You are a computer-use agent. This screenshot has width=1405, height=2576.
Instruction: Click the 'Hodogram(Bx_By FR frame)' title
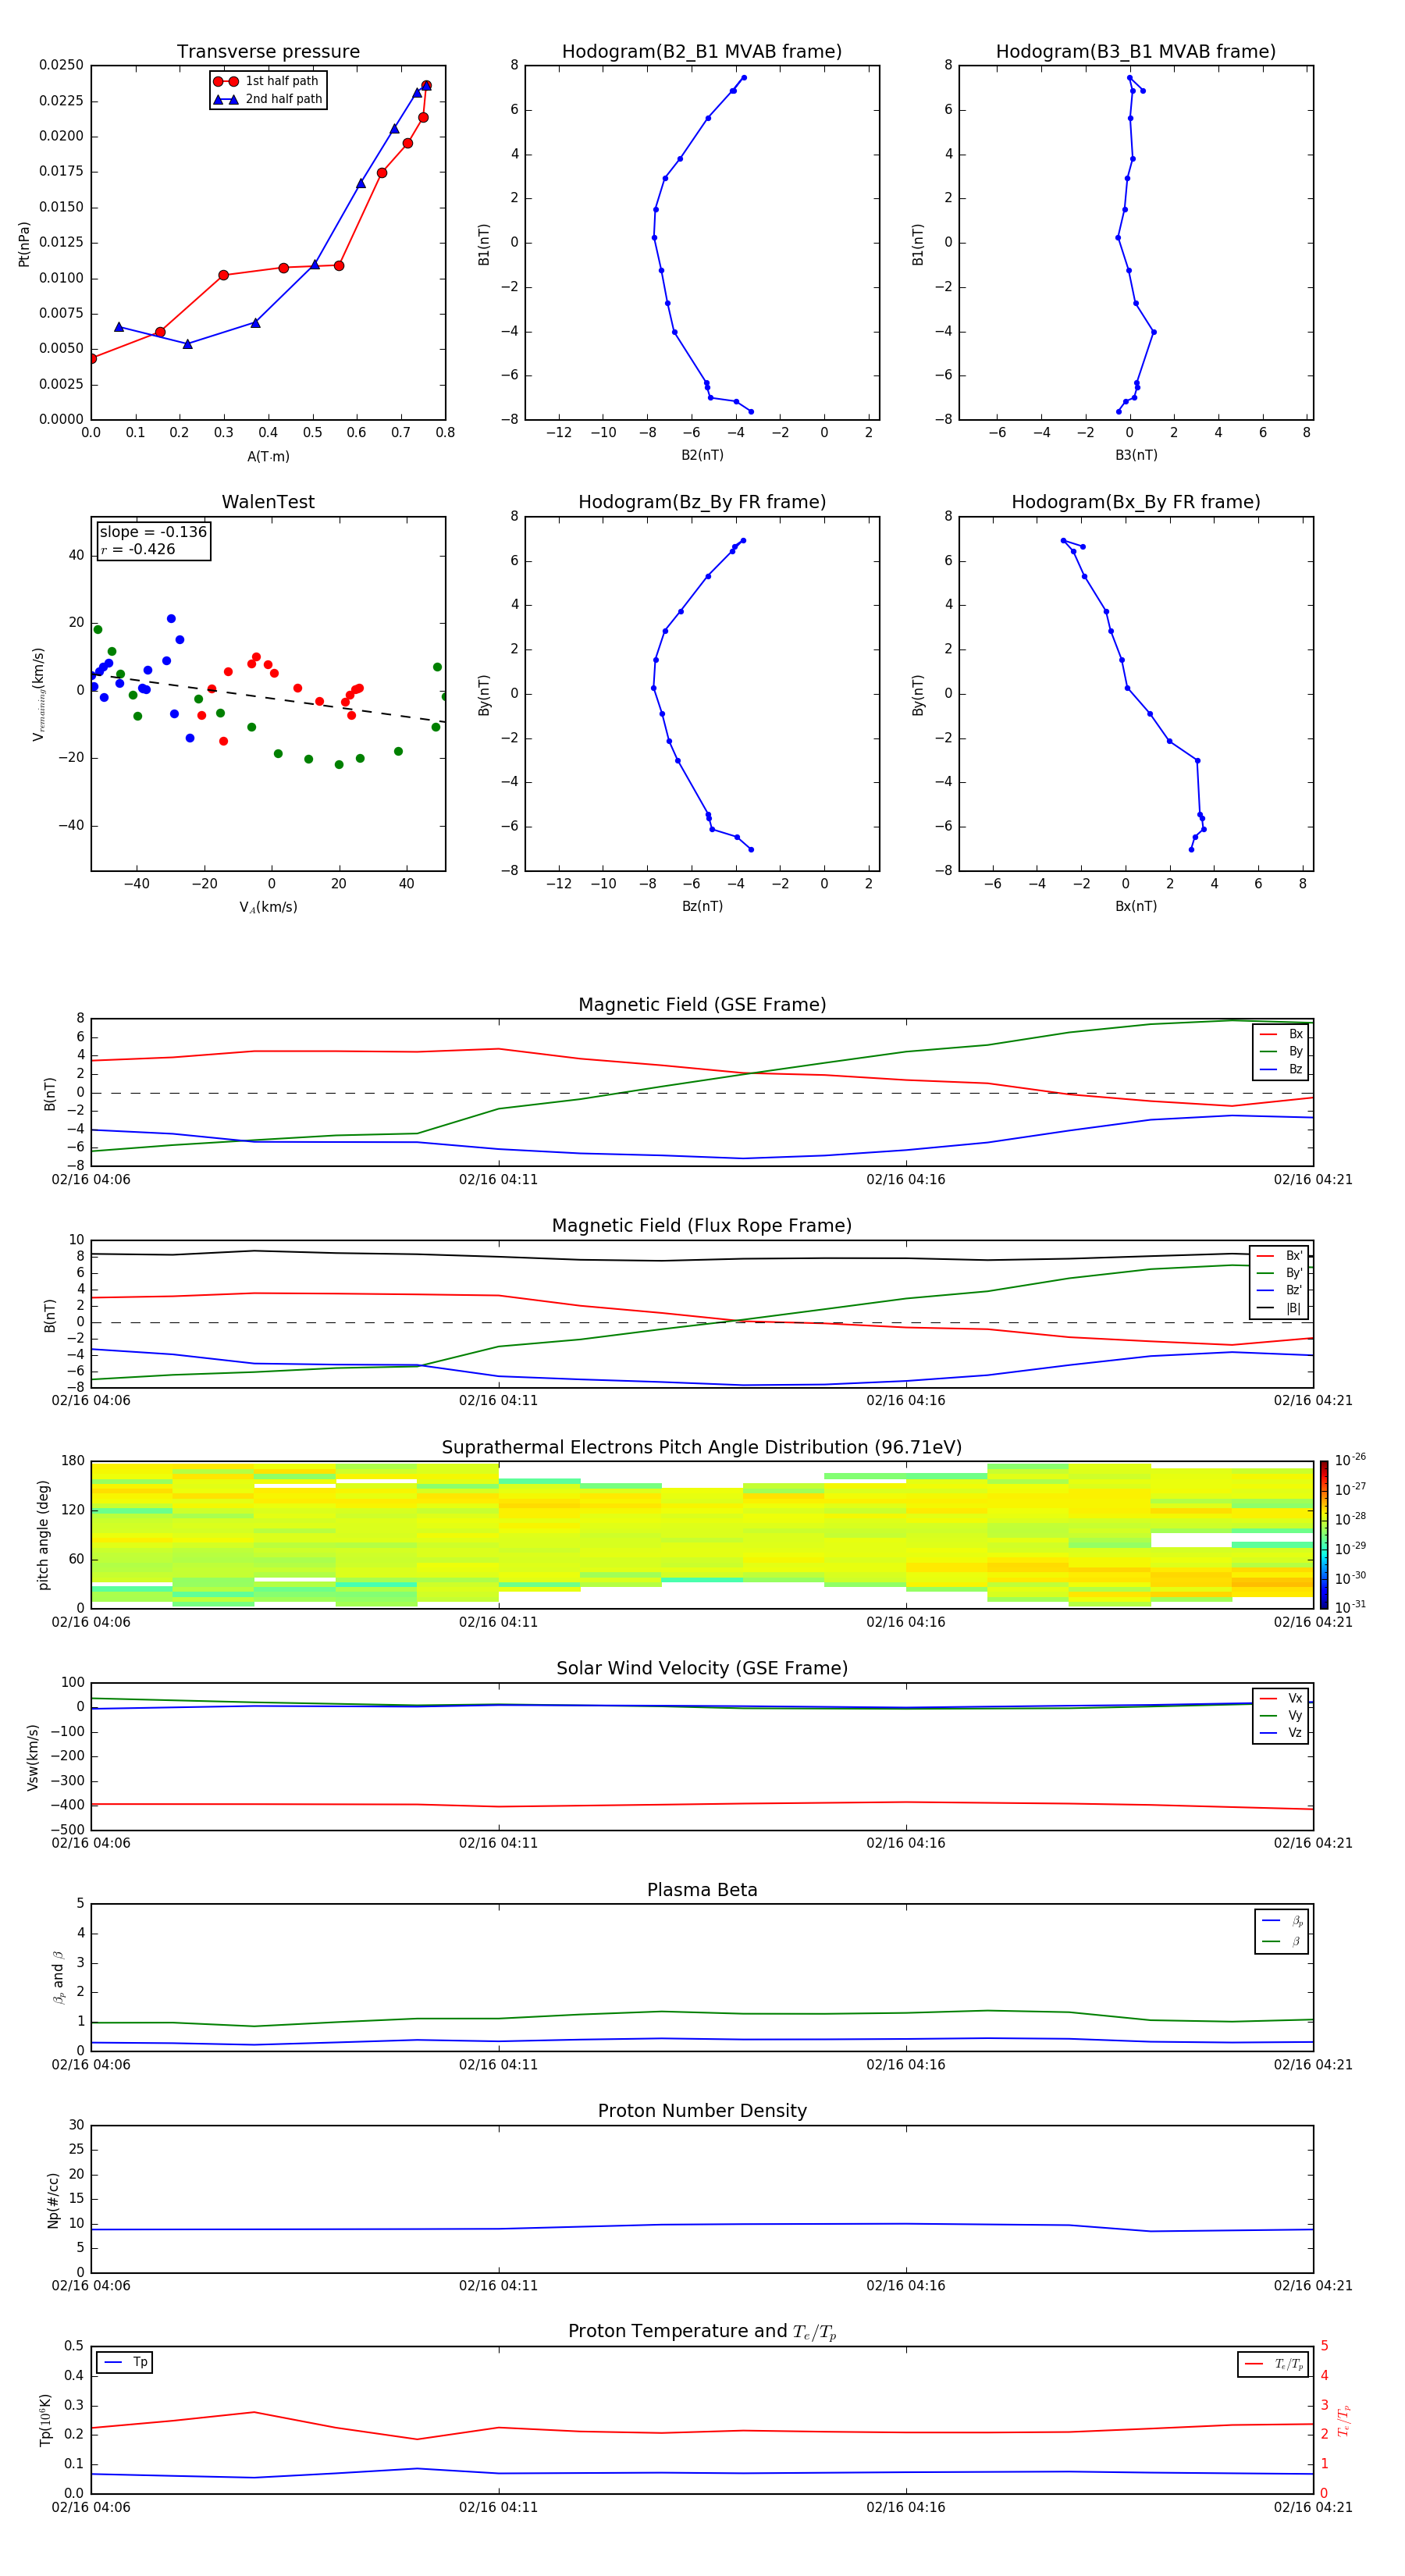click(x=1136, y=502)
